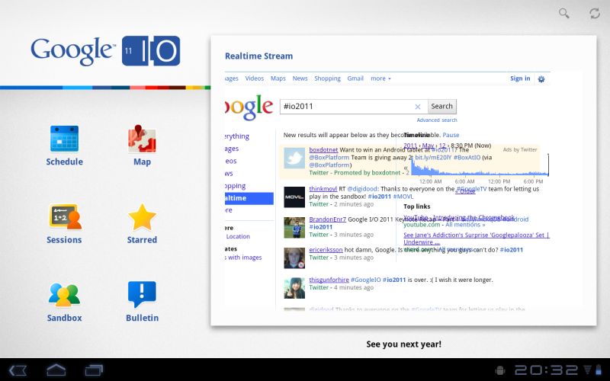Click the thinkmovl username link

[323, 188]
